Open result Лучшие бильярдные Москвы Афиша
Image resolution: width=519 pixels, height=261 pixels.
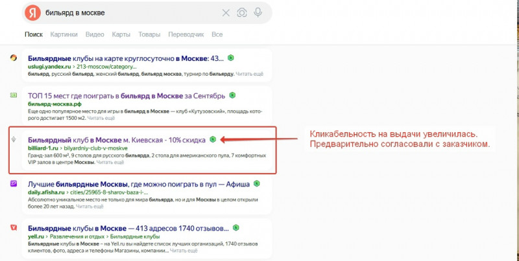point(139,184)
